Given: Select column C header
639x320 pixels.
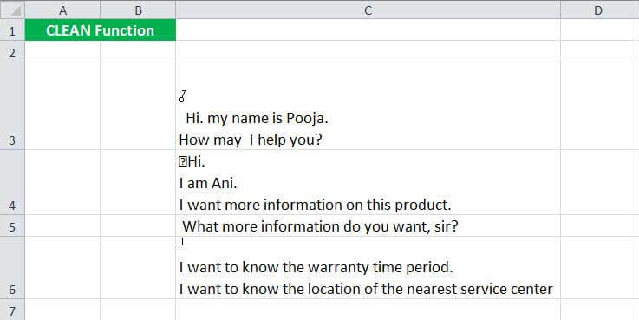Looking at the screenshot, I should pyautogui.click(x=368, y=10).
